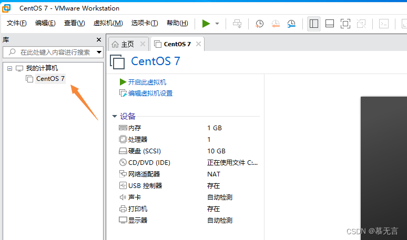Click the 10 GB hard disk value
Screen dimensions: 407x240
point(216,151)
